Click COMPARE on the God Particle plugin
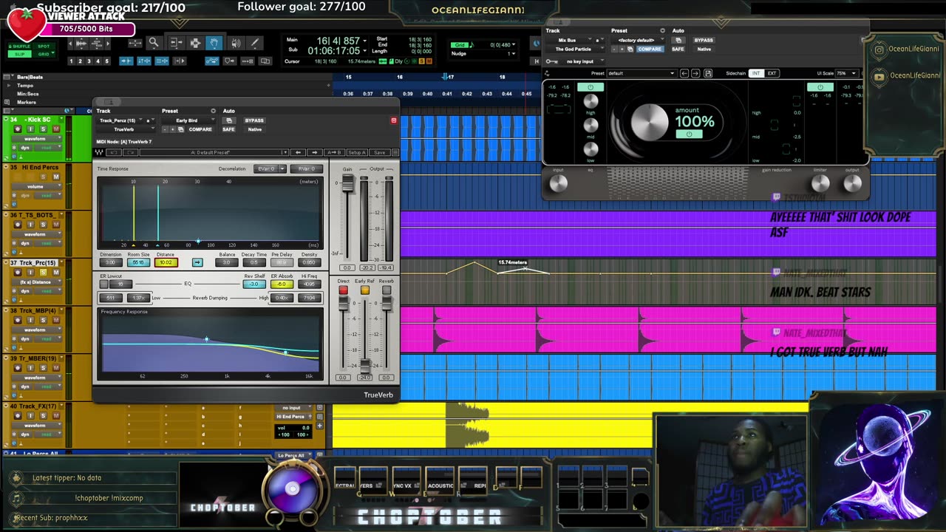The image size is (946, 532). point(650,49)
